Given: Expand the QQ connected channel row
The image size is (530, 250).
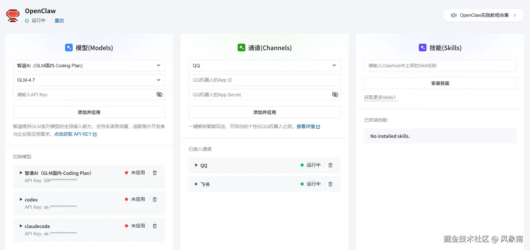Looking at the screenshot, I should (196, 165).
